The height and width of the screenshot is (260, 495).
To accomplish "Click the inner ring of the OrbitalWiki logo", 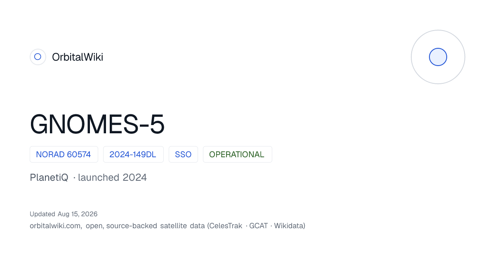I will 38,57.
